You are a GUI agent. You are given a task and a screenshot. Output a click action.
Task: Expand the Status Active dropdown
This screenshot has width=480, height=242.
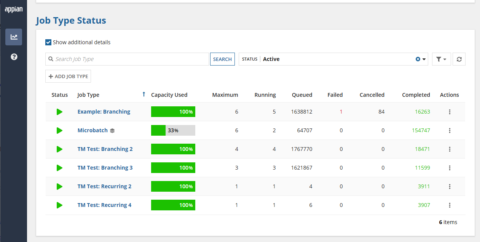(x=424, y=59)
